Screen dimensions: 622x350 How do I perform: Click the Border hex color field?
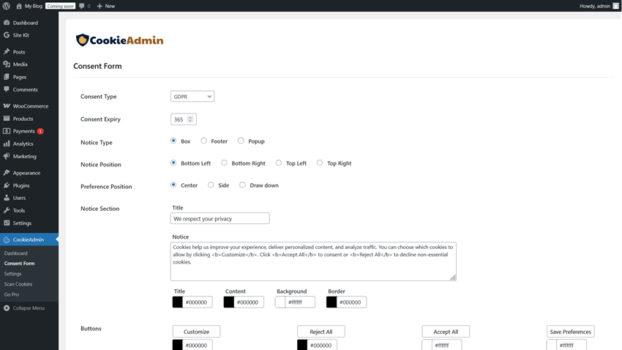(351, 302)
